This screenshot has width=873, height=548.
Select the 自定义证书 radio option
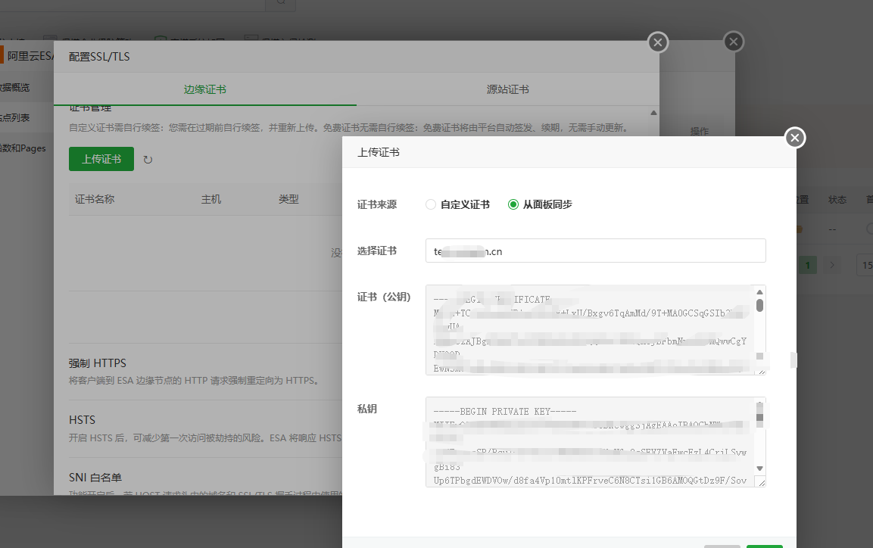pyautogui.click(x=430, y=204)
